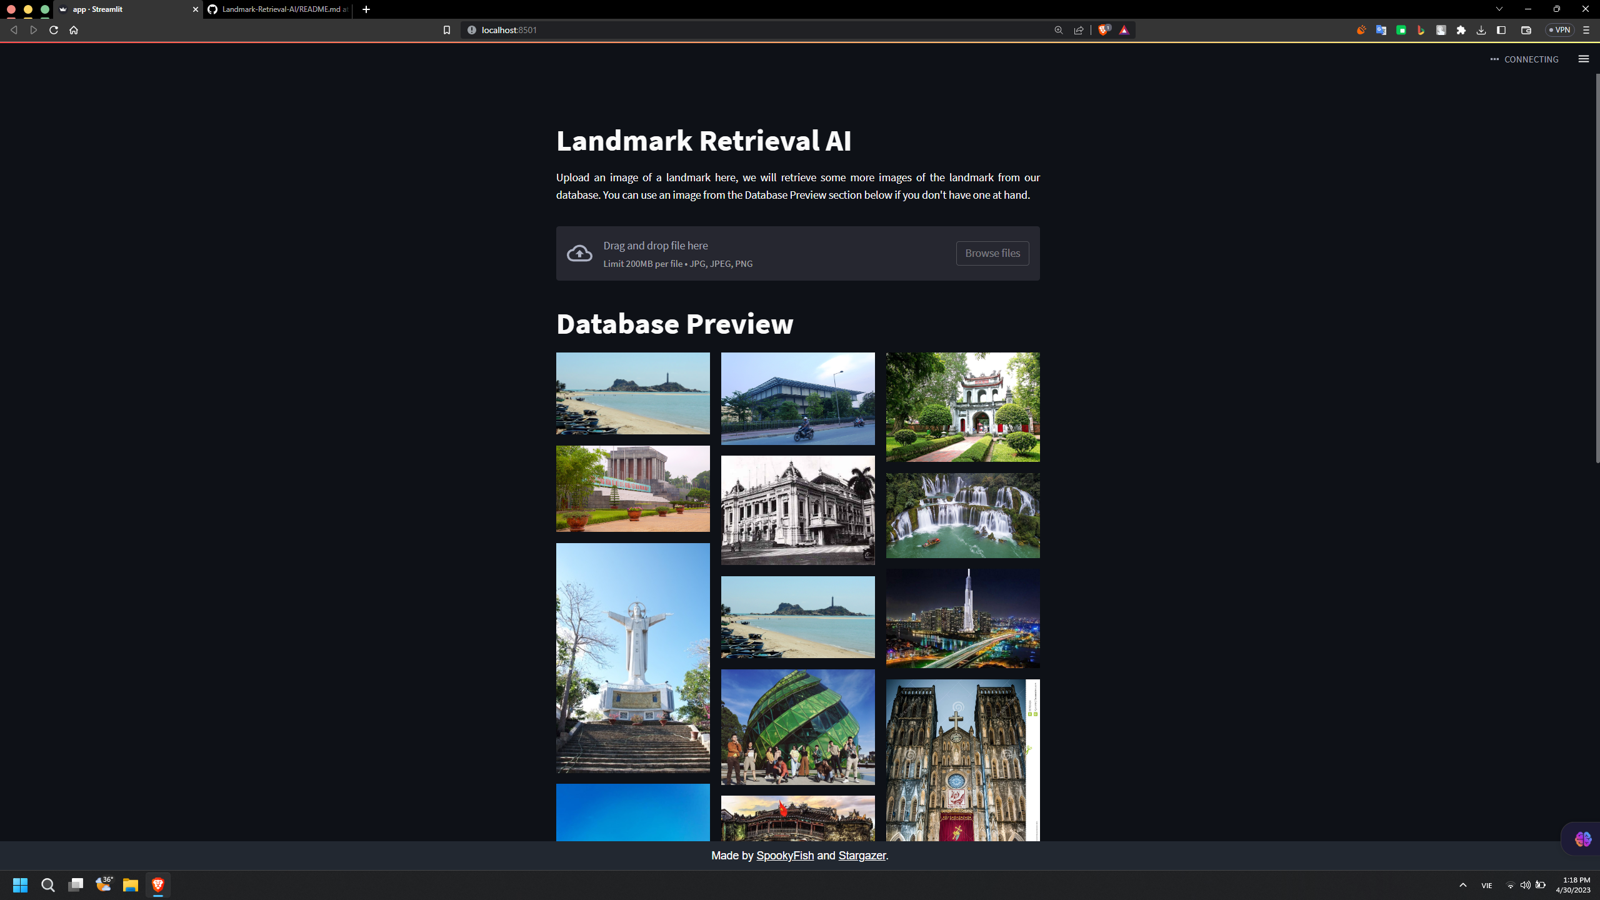This screenshot has width=1600, height=900.
Task: Open the SpookyFish link
Action: click(785, 856)
